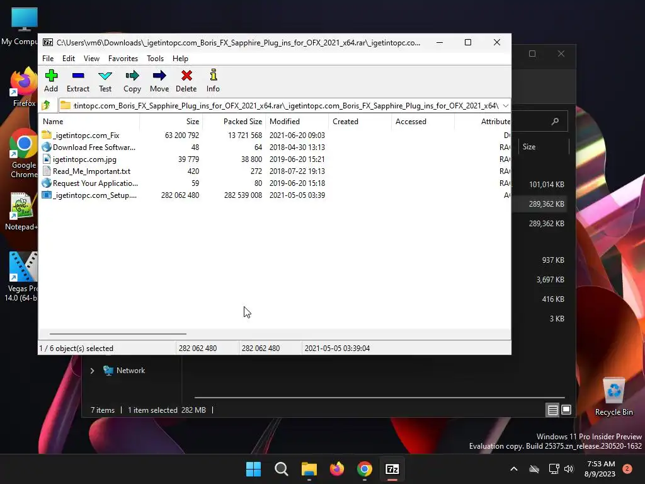Viewport: 645px width, 484px height.
Task: Open File Explorer from the taskbar
Action: pyautogui.click(x=309, y=469)
